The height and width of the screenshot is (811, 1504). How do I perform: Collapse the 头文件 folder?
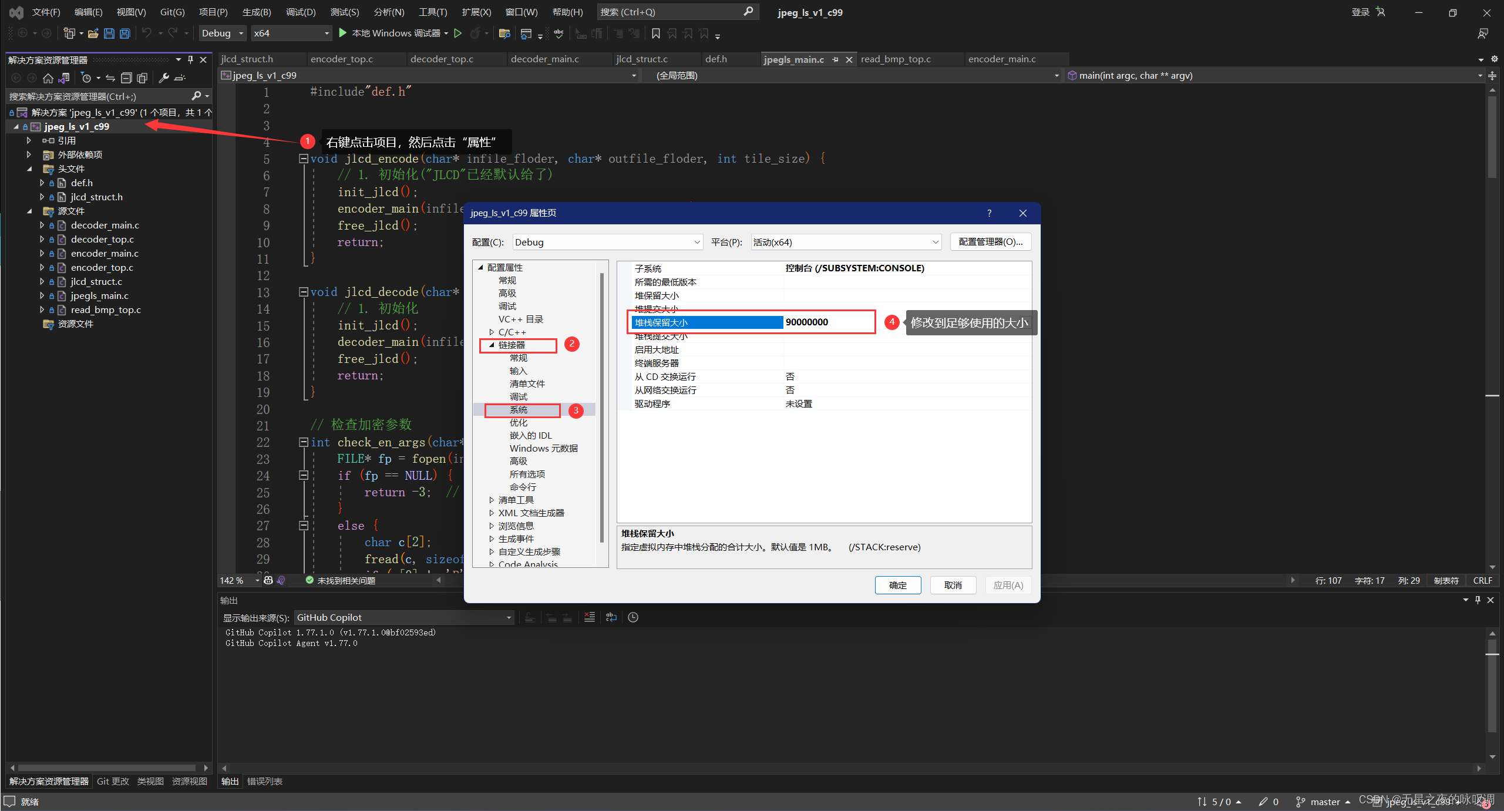tap(29, 169)
